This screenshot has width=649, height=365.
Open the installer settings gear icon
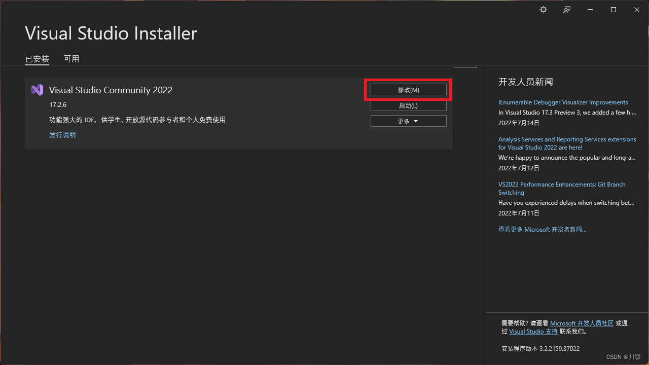(x=543, y=9)
